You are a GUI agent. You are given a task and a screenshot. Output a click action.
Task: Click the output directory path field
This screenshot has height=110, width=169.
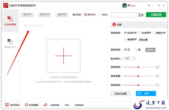point(124,15)
